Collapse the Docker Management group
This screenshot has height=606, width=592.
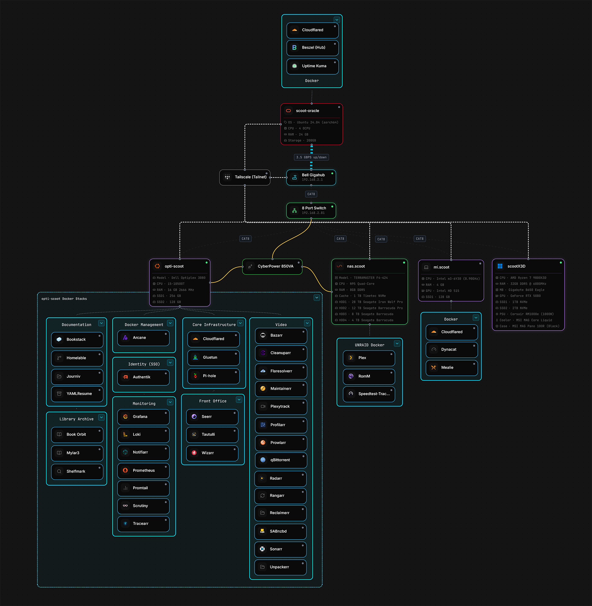170,323
